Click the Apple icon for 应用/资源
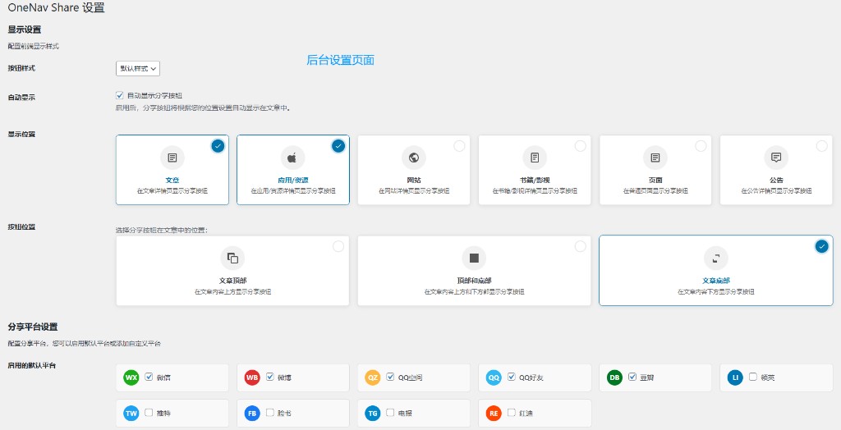841x430 pixels. [x=293, y=157]
